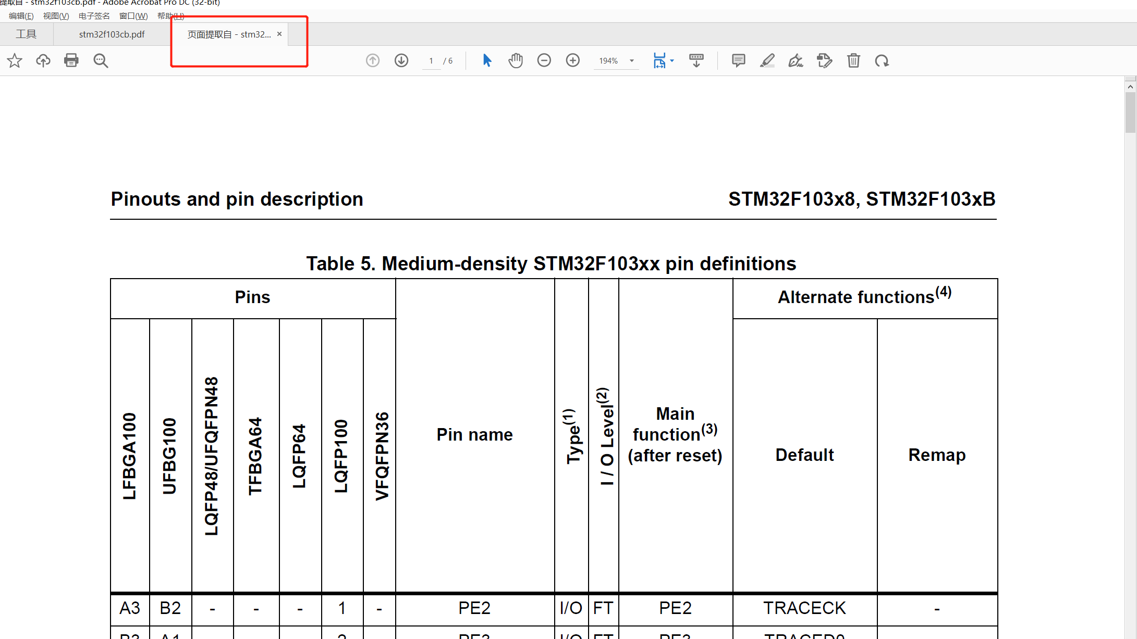The width and height of the screenshot is (1137, 639).
Task: Click the 'B2' table cell
Action: (170, 608)
